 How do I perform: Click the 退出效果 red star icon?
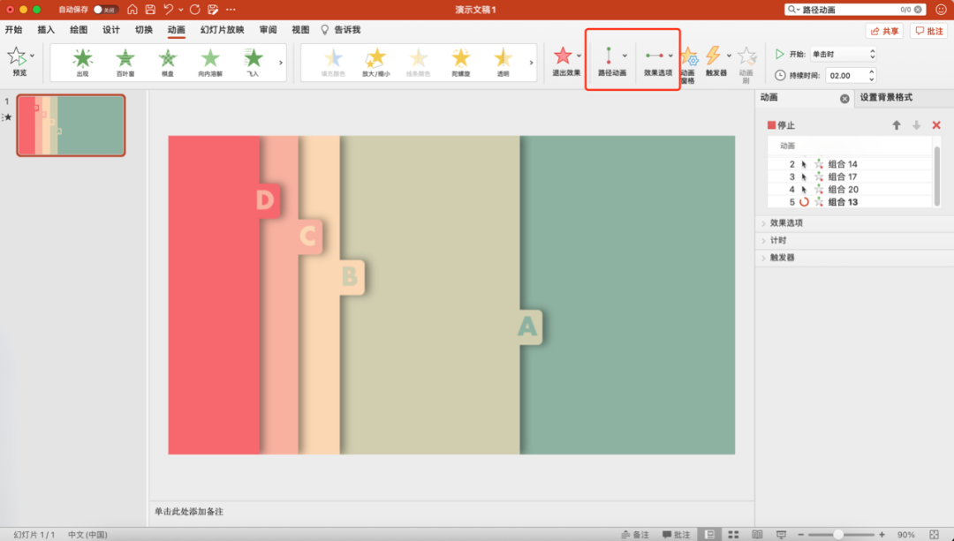click(x=563, y=56)
